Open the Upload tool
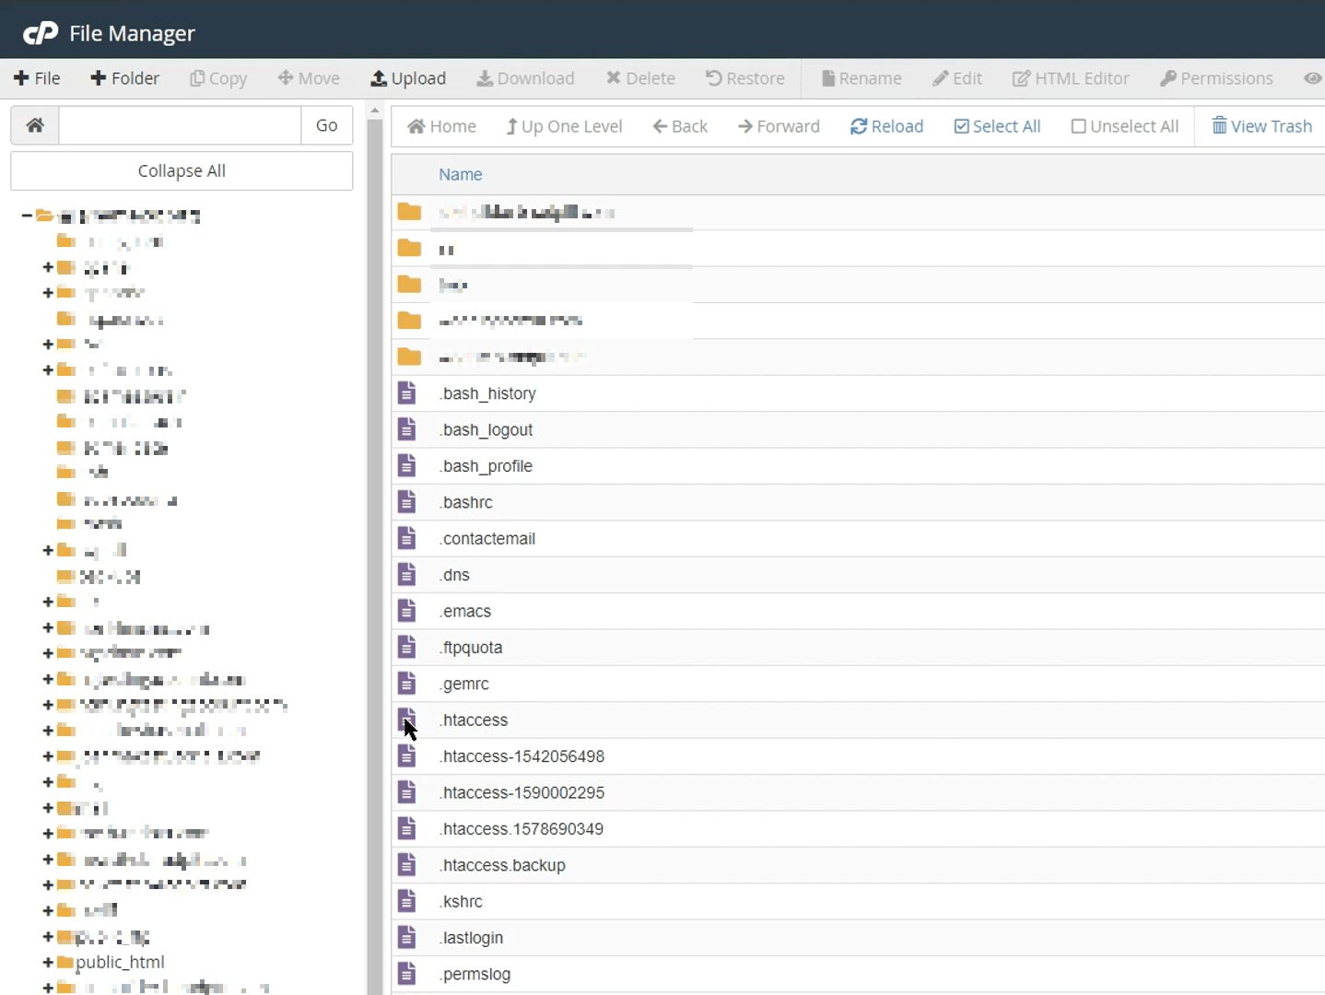 pos(408,78)
